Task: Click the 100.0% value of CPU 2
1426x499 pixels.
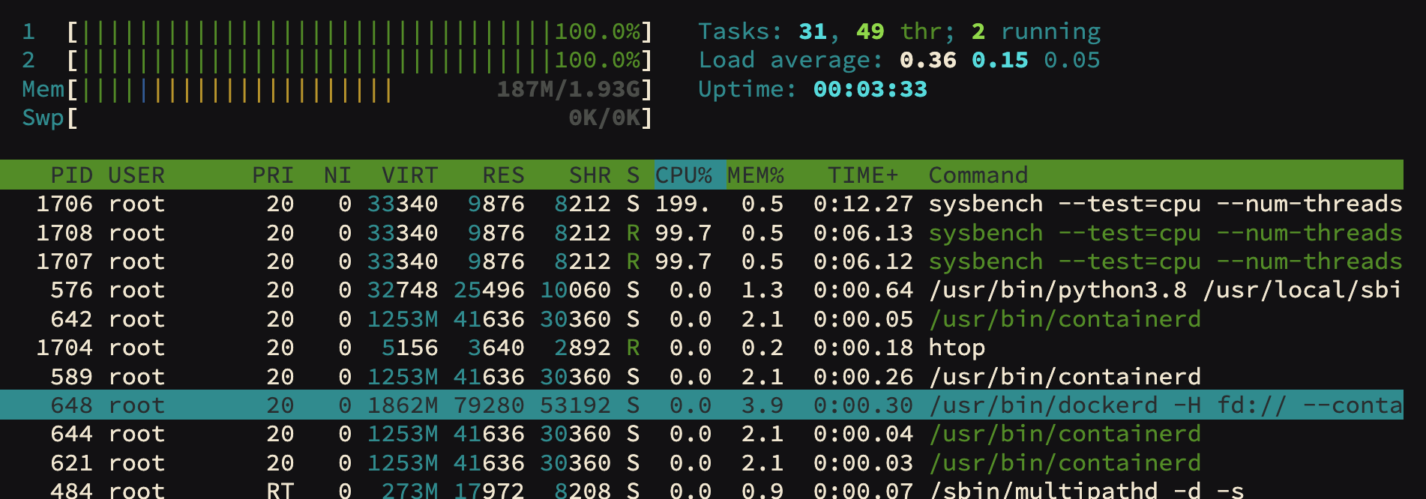Action: [598, 60]
